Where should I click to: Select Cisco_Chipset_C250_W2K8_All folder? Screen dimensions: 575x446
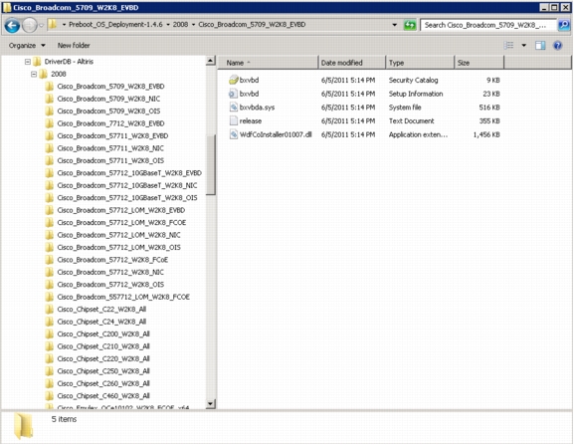(103, 371)
